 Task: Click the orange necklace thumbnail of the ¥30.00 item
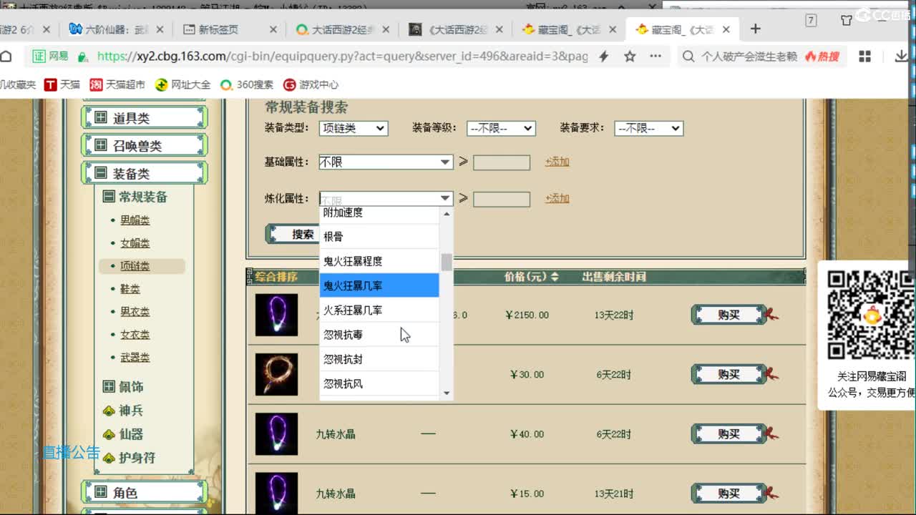click(x=276, y=374)
